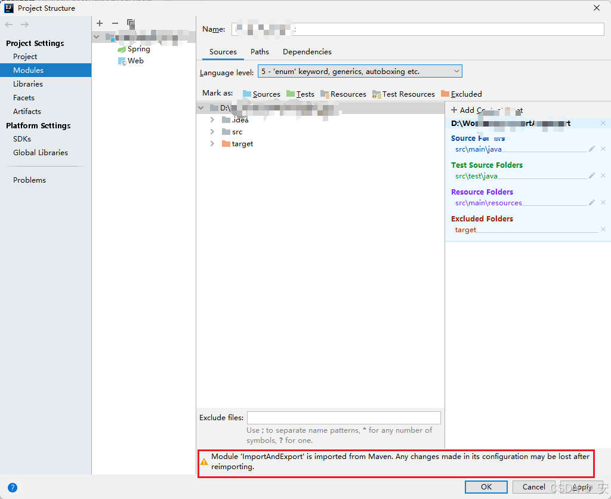Click the Copy module icon
This screenshot has width=611, height=499.
tap(131, 23)
